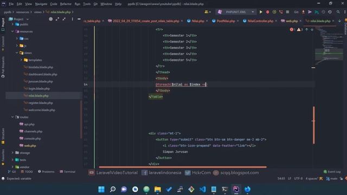Screen dimensions: 347x195
Task: Collapse the routes folder
Action: click(x=12, y=117)
